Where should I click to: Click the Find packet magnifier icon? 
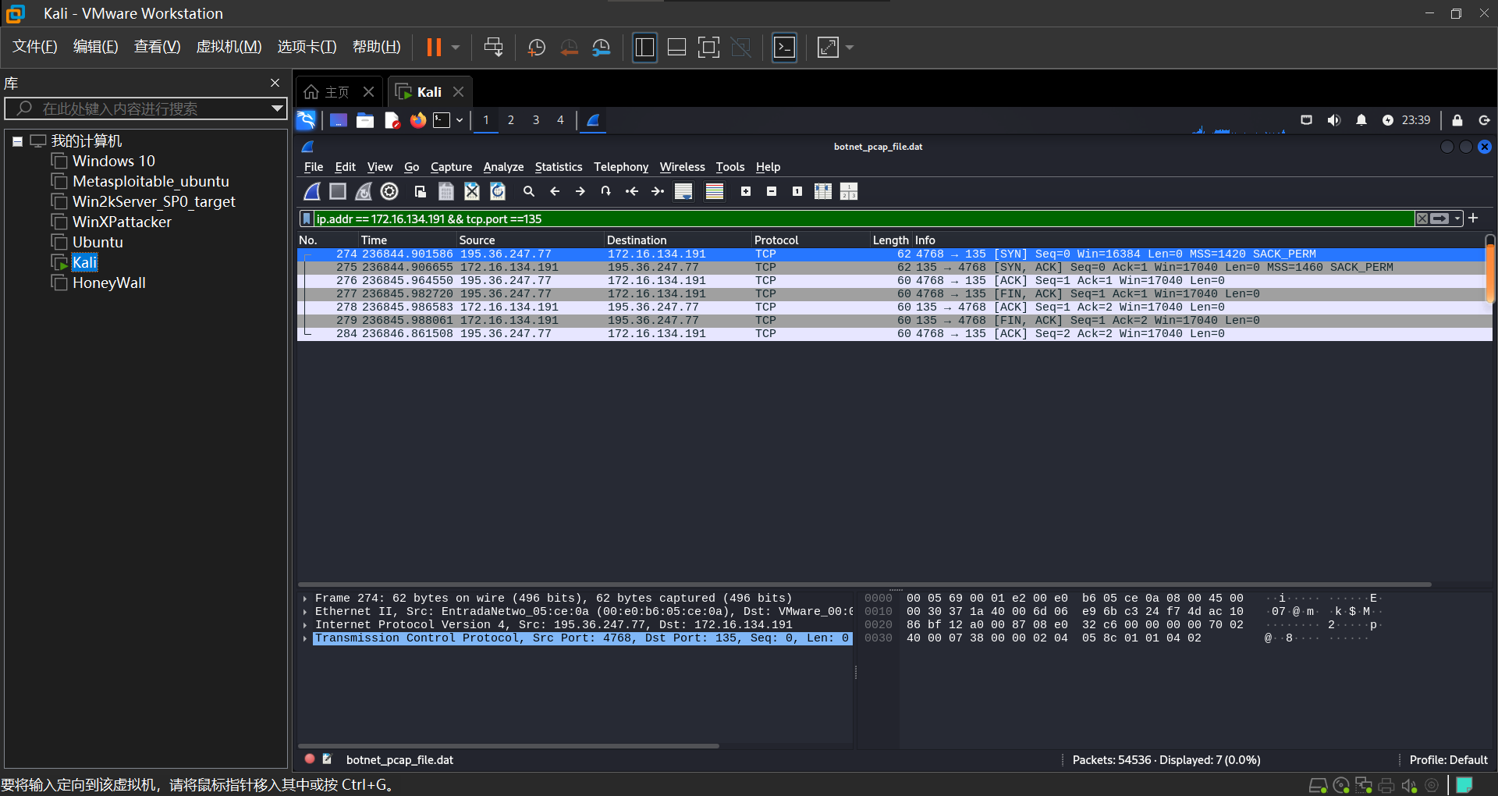click(529, 191)
